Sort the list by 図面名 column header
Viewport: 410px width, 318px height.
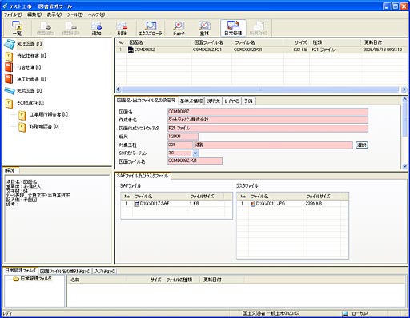point(159,42)
